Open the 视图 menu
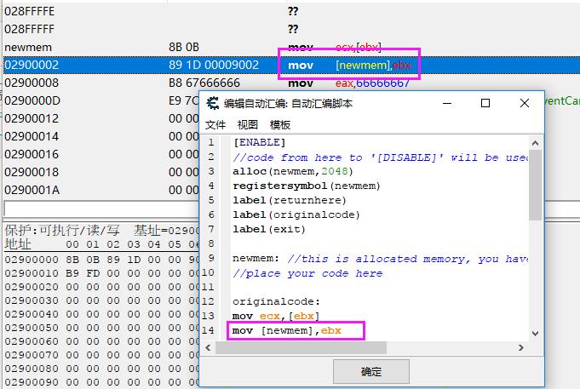 click(248, 124)
